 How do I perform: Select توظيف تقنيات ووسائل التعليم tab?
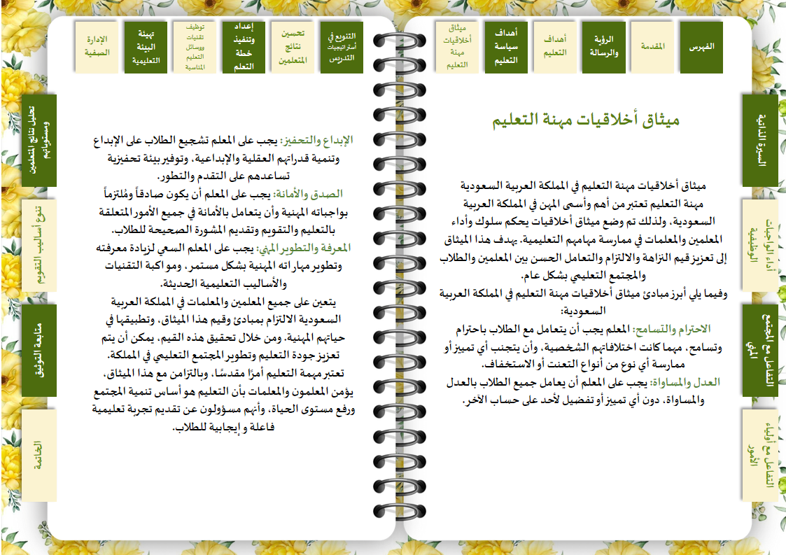pos(195,47)
